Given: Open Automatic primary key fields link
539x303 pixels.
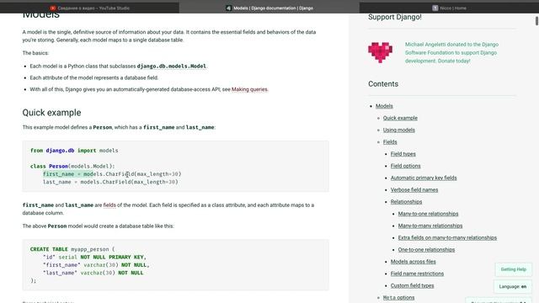Looking at the screenshot, I should [424, 178].
